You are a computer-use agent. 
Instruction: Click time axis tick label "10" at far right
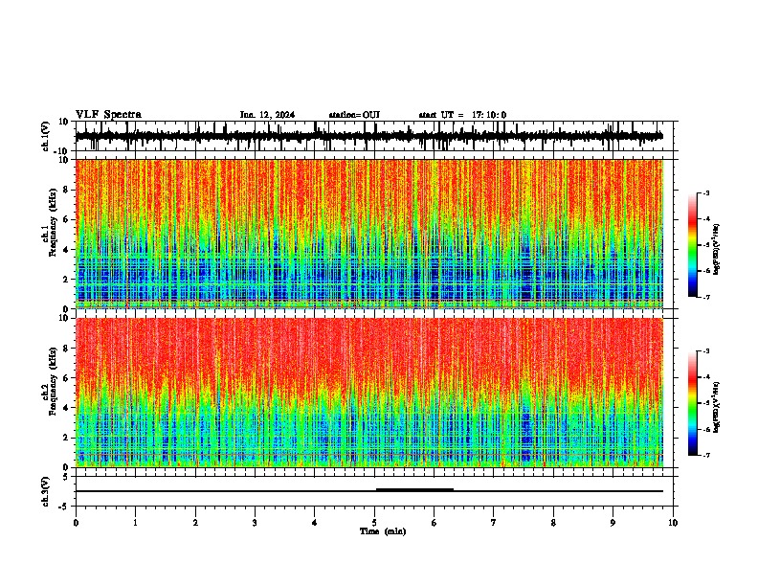pos(673,523)
